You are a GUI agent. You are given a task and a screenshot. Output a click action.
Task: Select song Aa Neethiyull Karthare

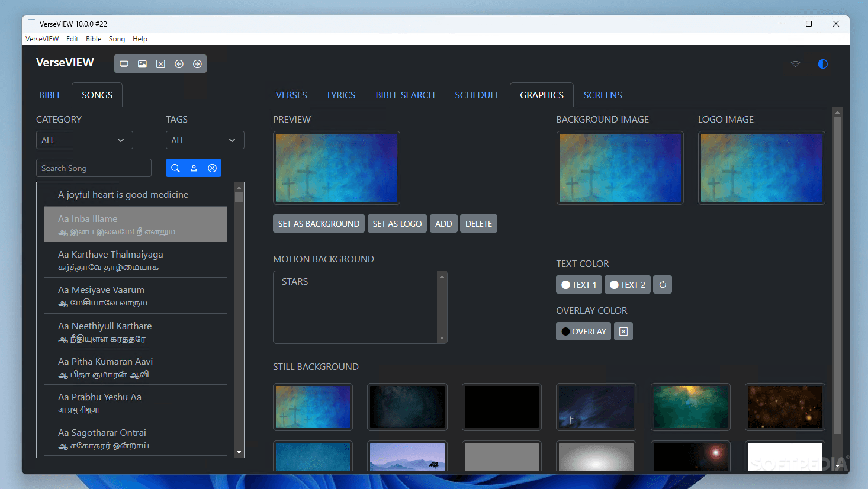[135, 332]
